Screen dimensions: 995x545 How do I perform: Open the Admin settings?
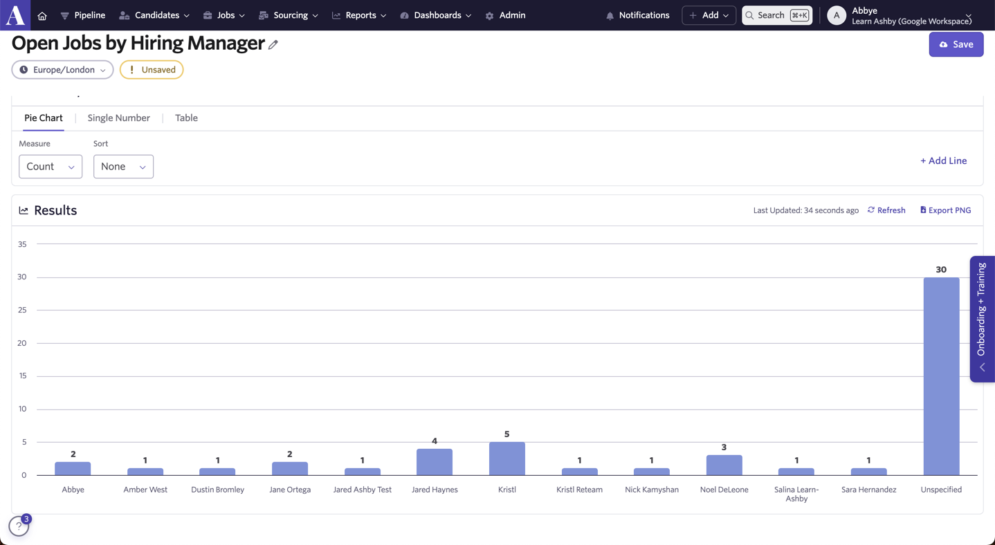click(x=505, y=15)
